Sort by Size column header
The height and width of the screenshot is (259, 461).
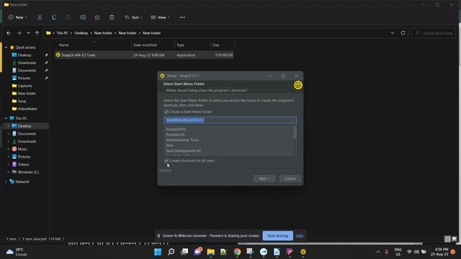[216, 45]
